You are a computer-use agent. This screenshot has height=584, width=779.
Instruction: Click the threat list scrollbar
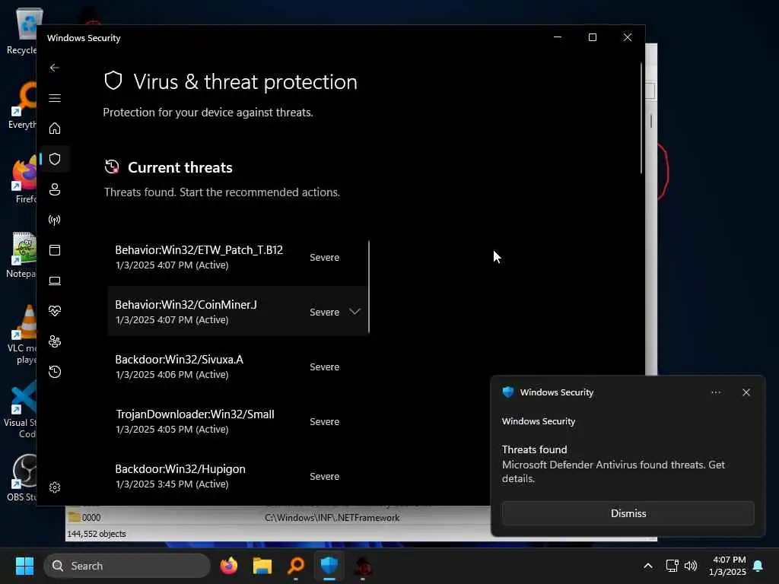pyautogui.click(x=369, y=287)
